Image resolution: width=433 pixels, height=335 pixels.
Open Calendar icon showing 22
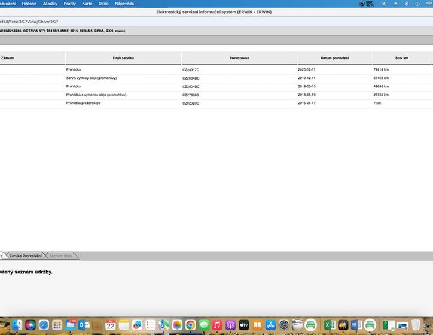(111, 325)
